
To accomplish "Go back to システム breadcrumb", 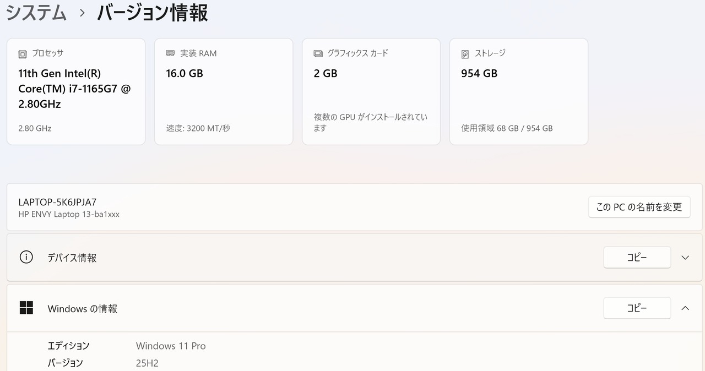I will (36, 13).
